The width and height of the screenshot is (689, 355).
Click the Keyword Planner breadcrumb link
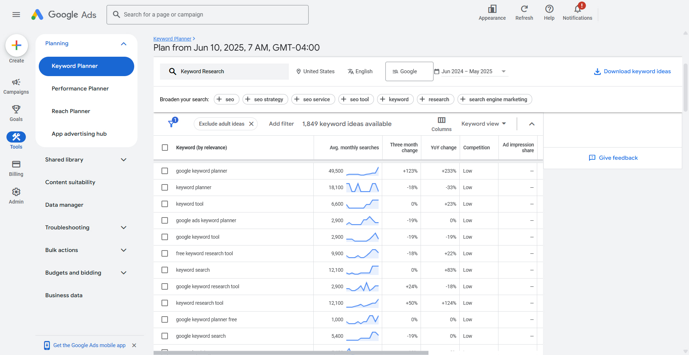pos(172,39)
